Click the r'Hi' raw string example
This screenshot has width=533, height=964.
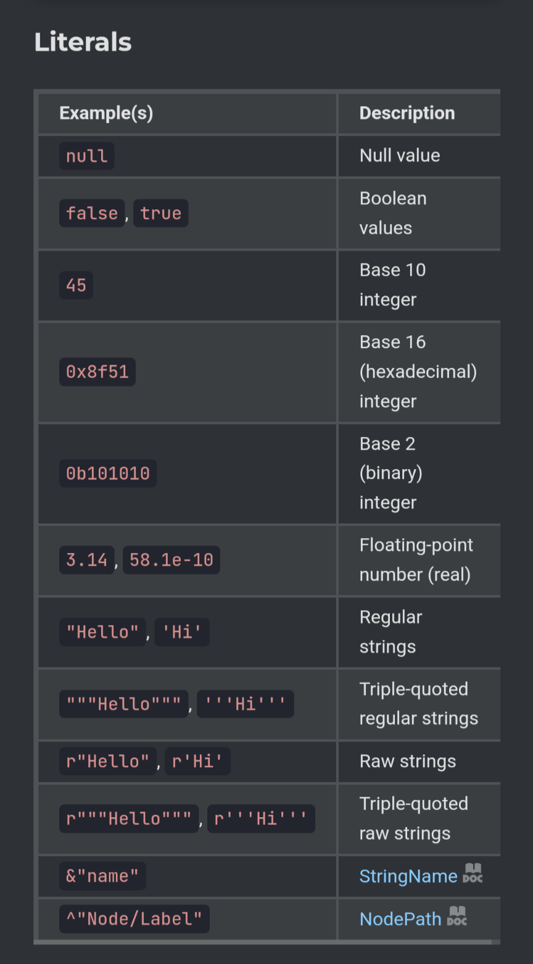click(198, 762)
